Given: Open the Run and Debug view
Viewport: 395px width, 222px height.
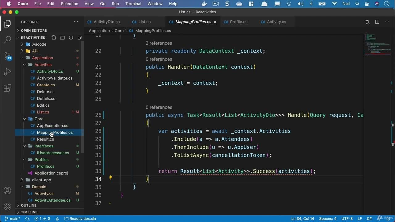Looking at the screenshot, I should point(7,72).
